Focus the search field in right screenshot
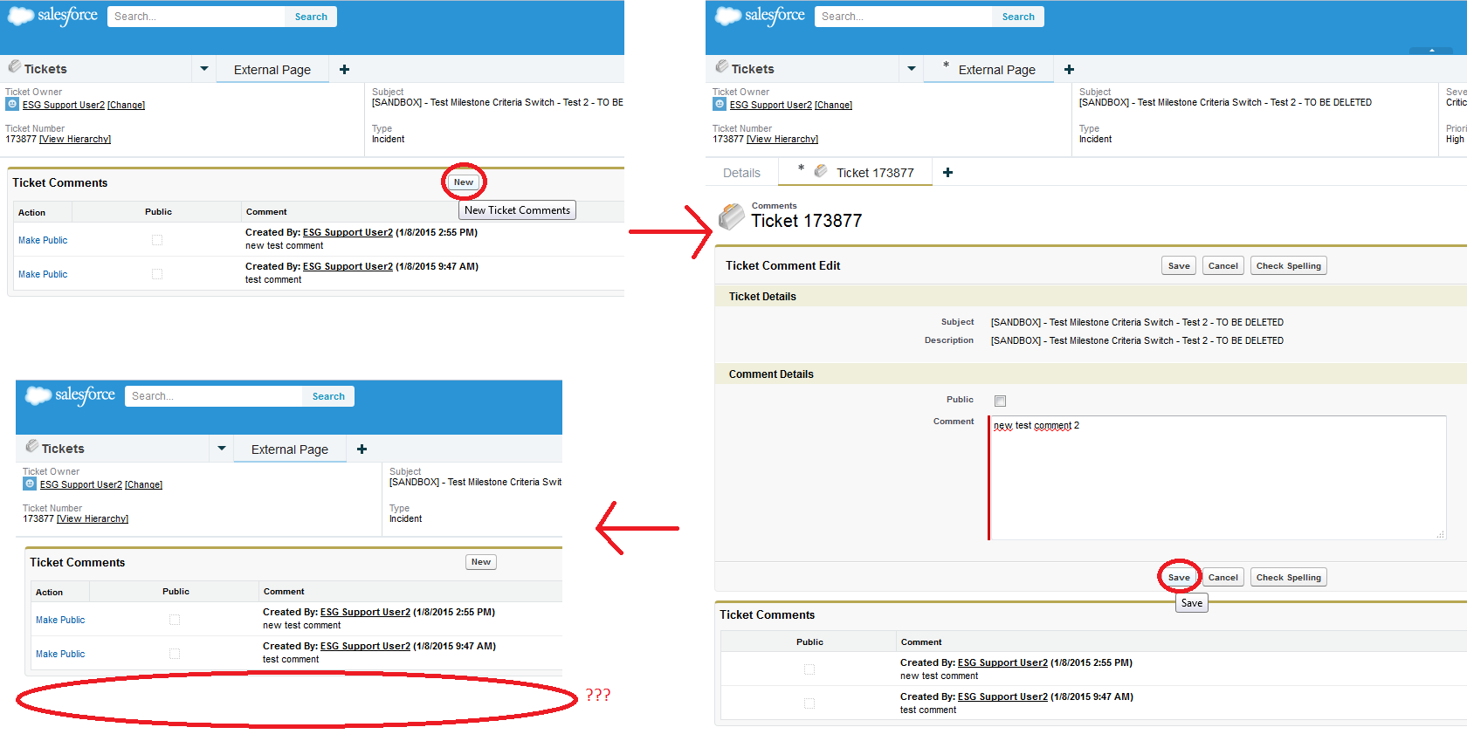 pos(904,17)
